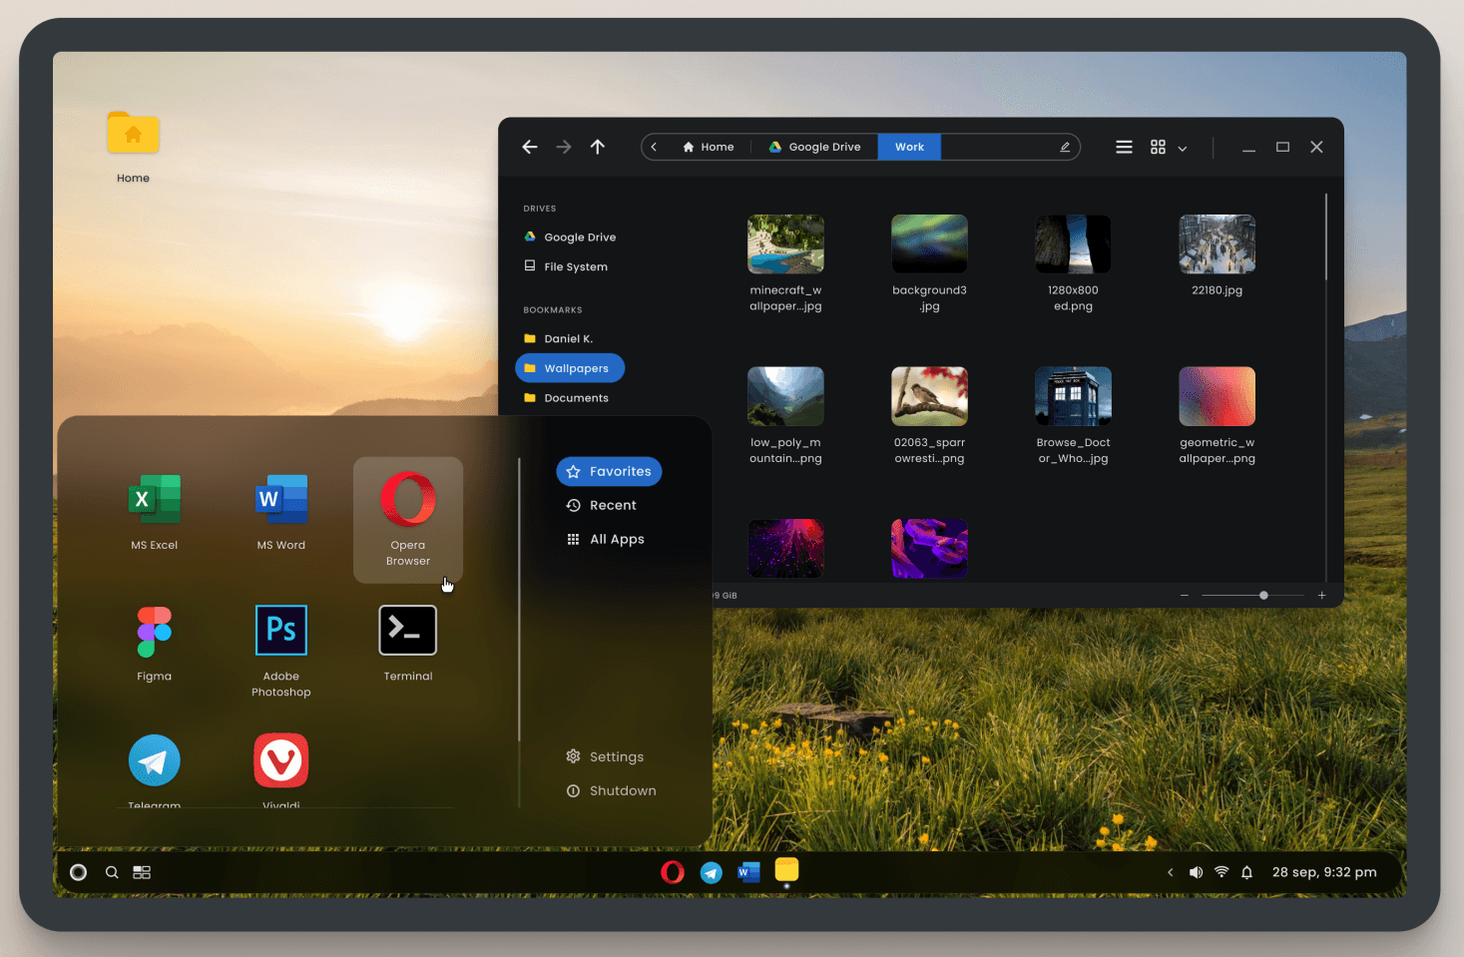
Task: Open the Daniel K. bookmark folder
Action: click(558, 339)
